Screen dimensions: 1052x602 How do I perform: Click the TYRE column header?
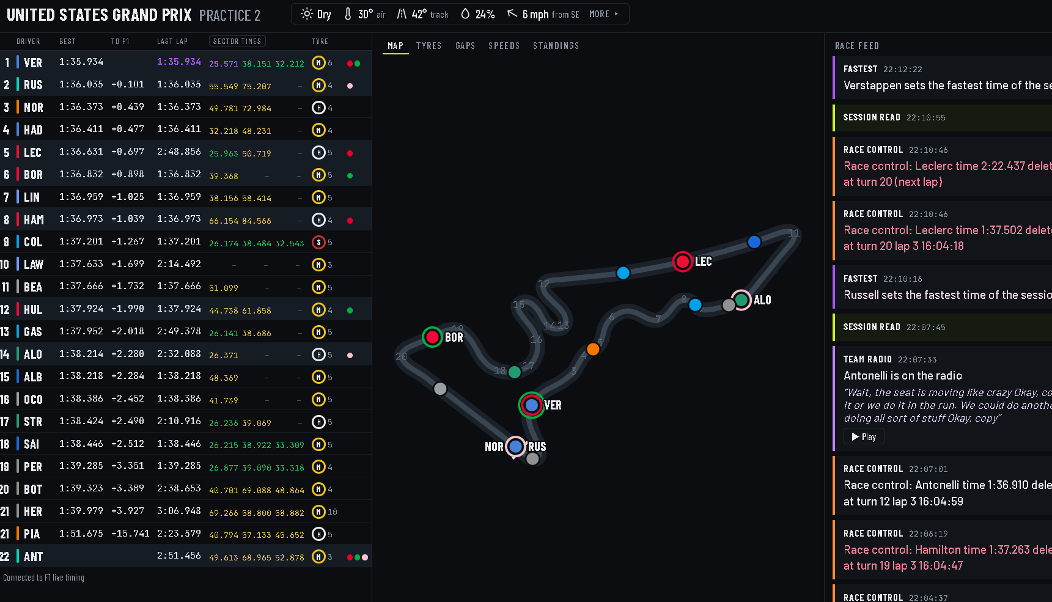320,42
